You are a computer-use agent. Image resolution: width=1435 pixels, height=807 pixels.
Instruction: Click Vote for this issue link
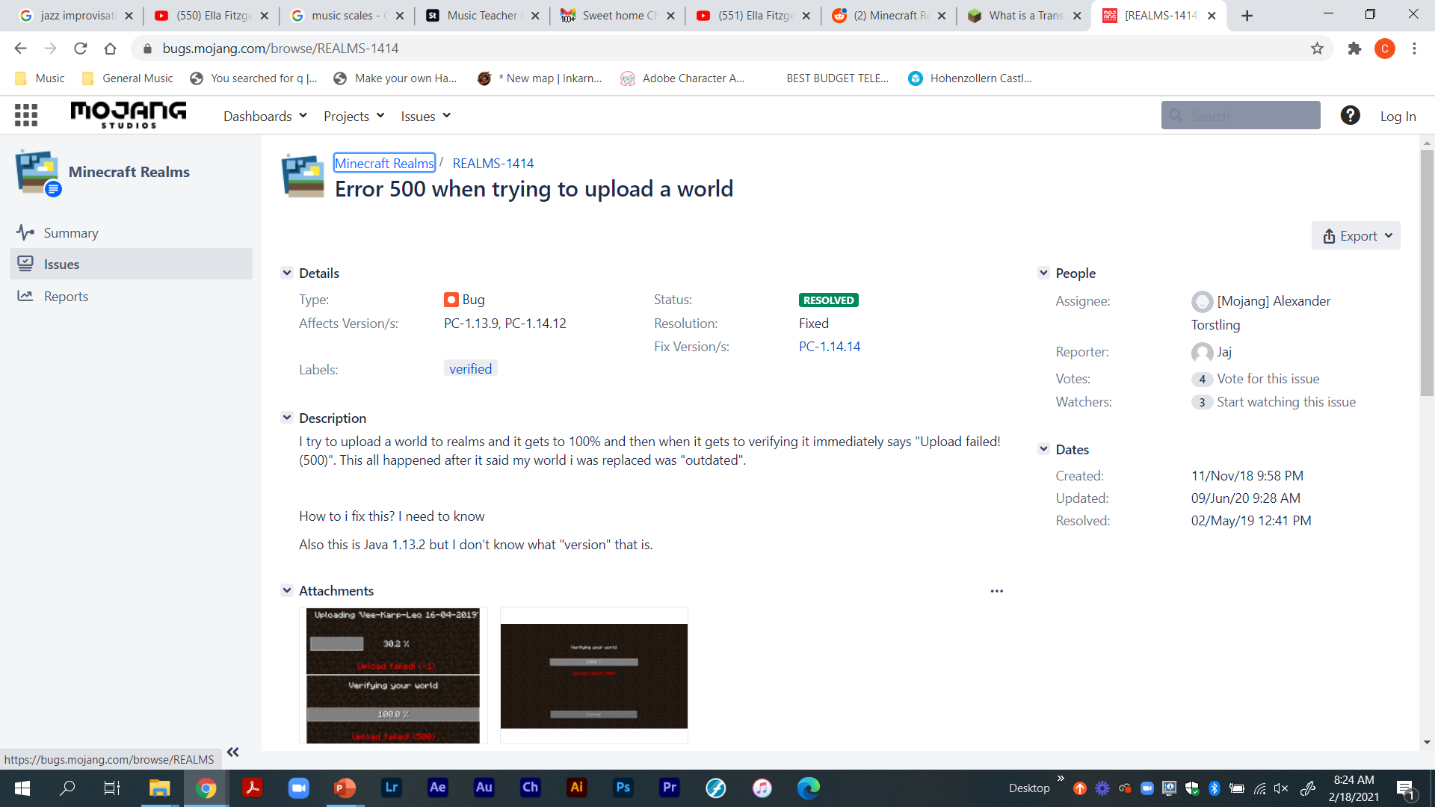pyautogui.click(x=1268, y=379)
